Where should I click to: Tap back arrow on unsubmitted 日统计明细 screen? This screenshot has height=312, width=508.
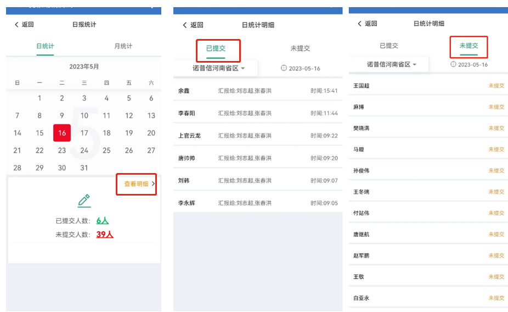[359, 24]
